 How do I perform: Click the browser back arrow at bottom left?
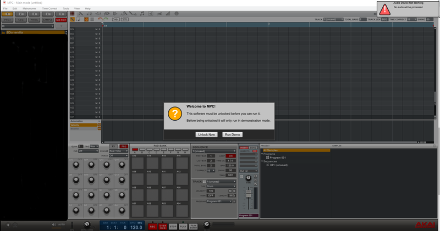coord(8,225)
